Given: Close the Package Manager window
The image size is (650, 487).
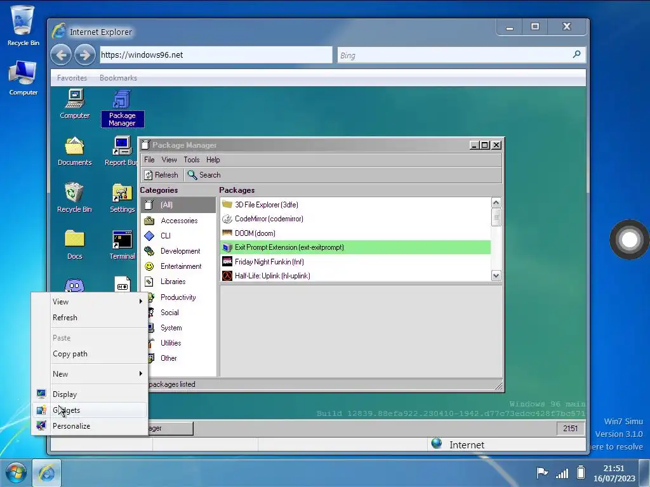Looking at the screenshot, I should 496,145.
